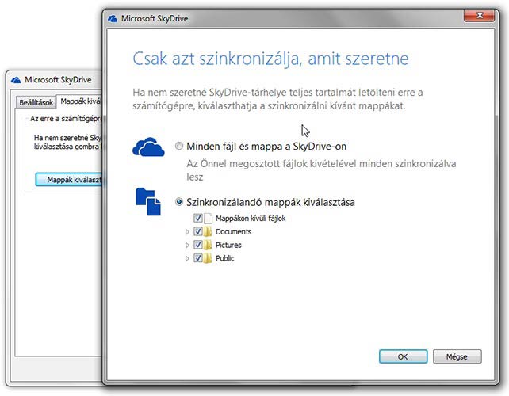
Task: Click the file icon for Mappákon kívüli fájlok
Action: point(209,218)
